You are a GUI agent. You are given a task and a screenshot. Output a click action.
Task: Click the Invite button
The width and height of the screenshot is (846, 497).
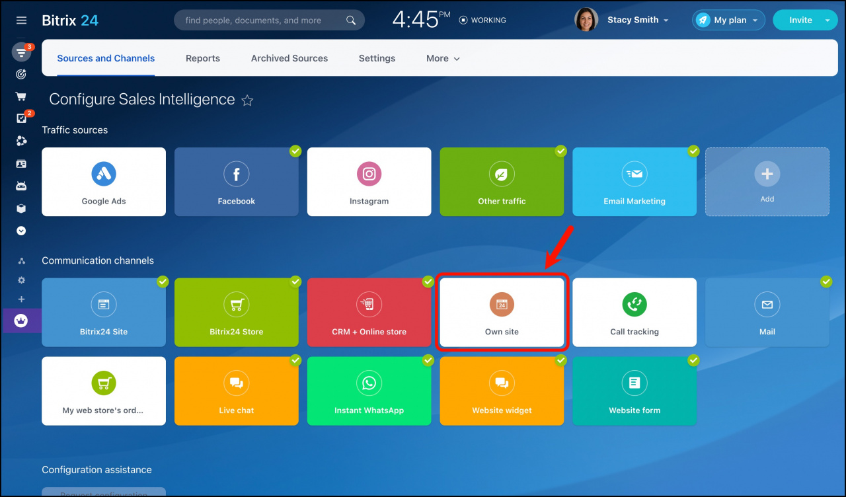click(x=800, y=20)
